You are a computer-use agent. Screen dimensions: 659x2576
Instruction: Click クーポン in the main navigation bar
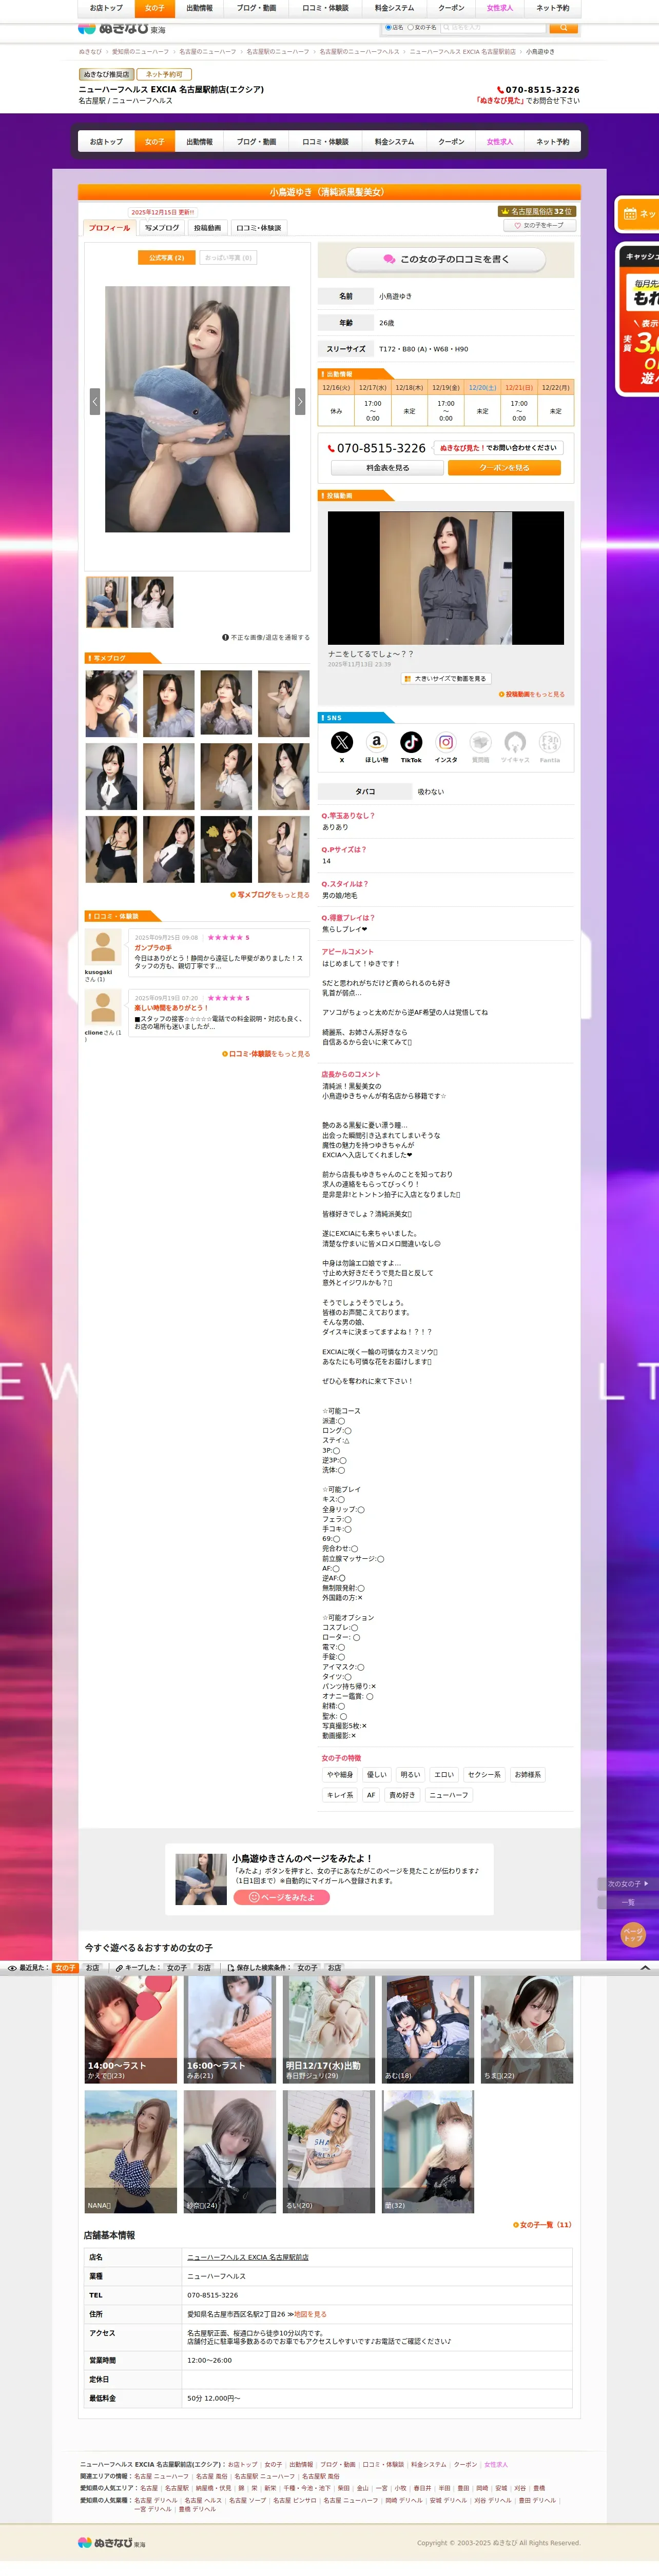pos(451,142)
